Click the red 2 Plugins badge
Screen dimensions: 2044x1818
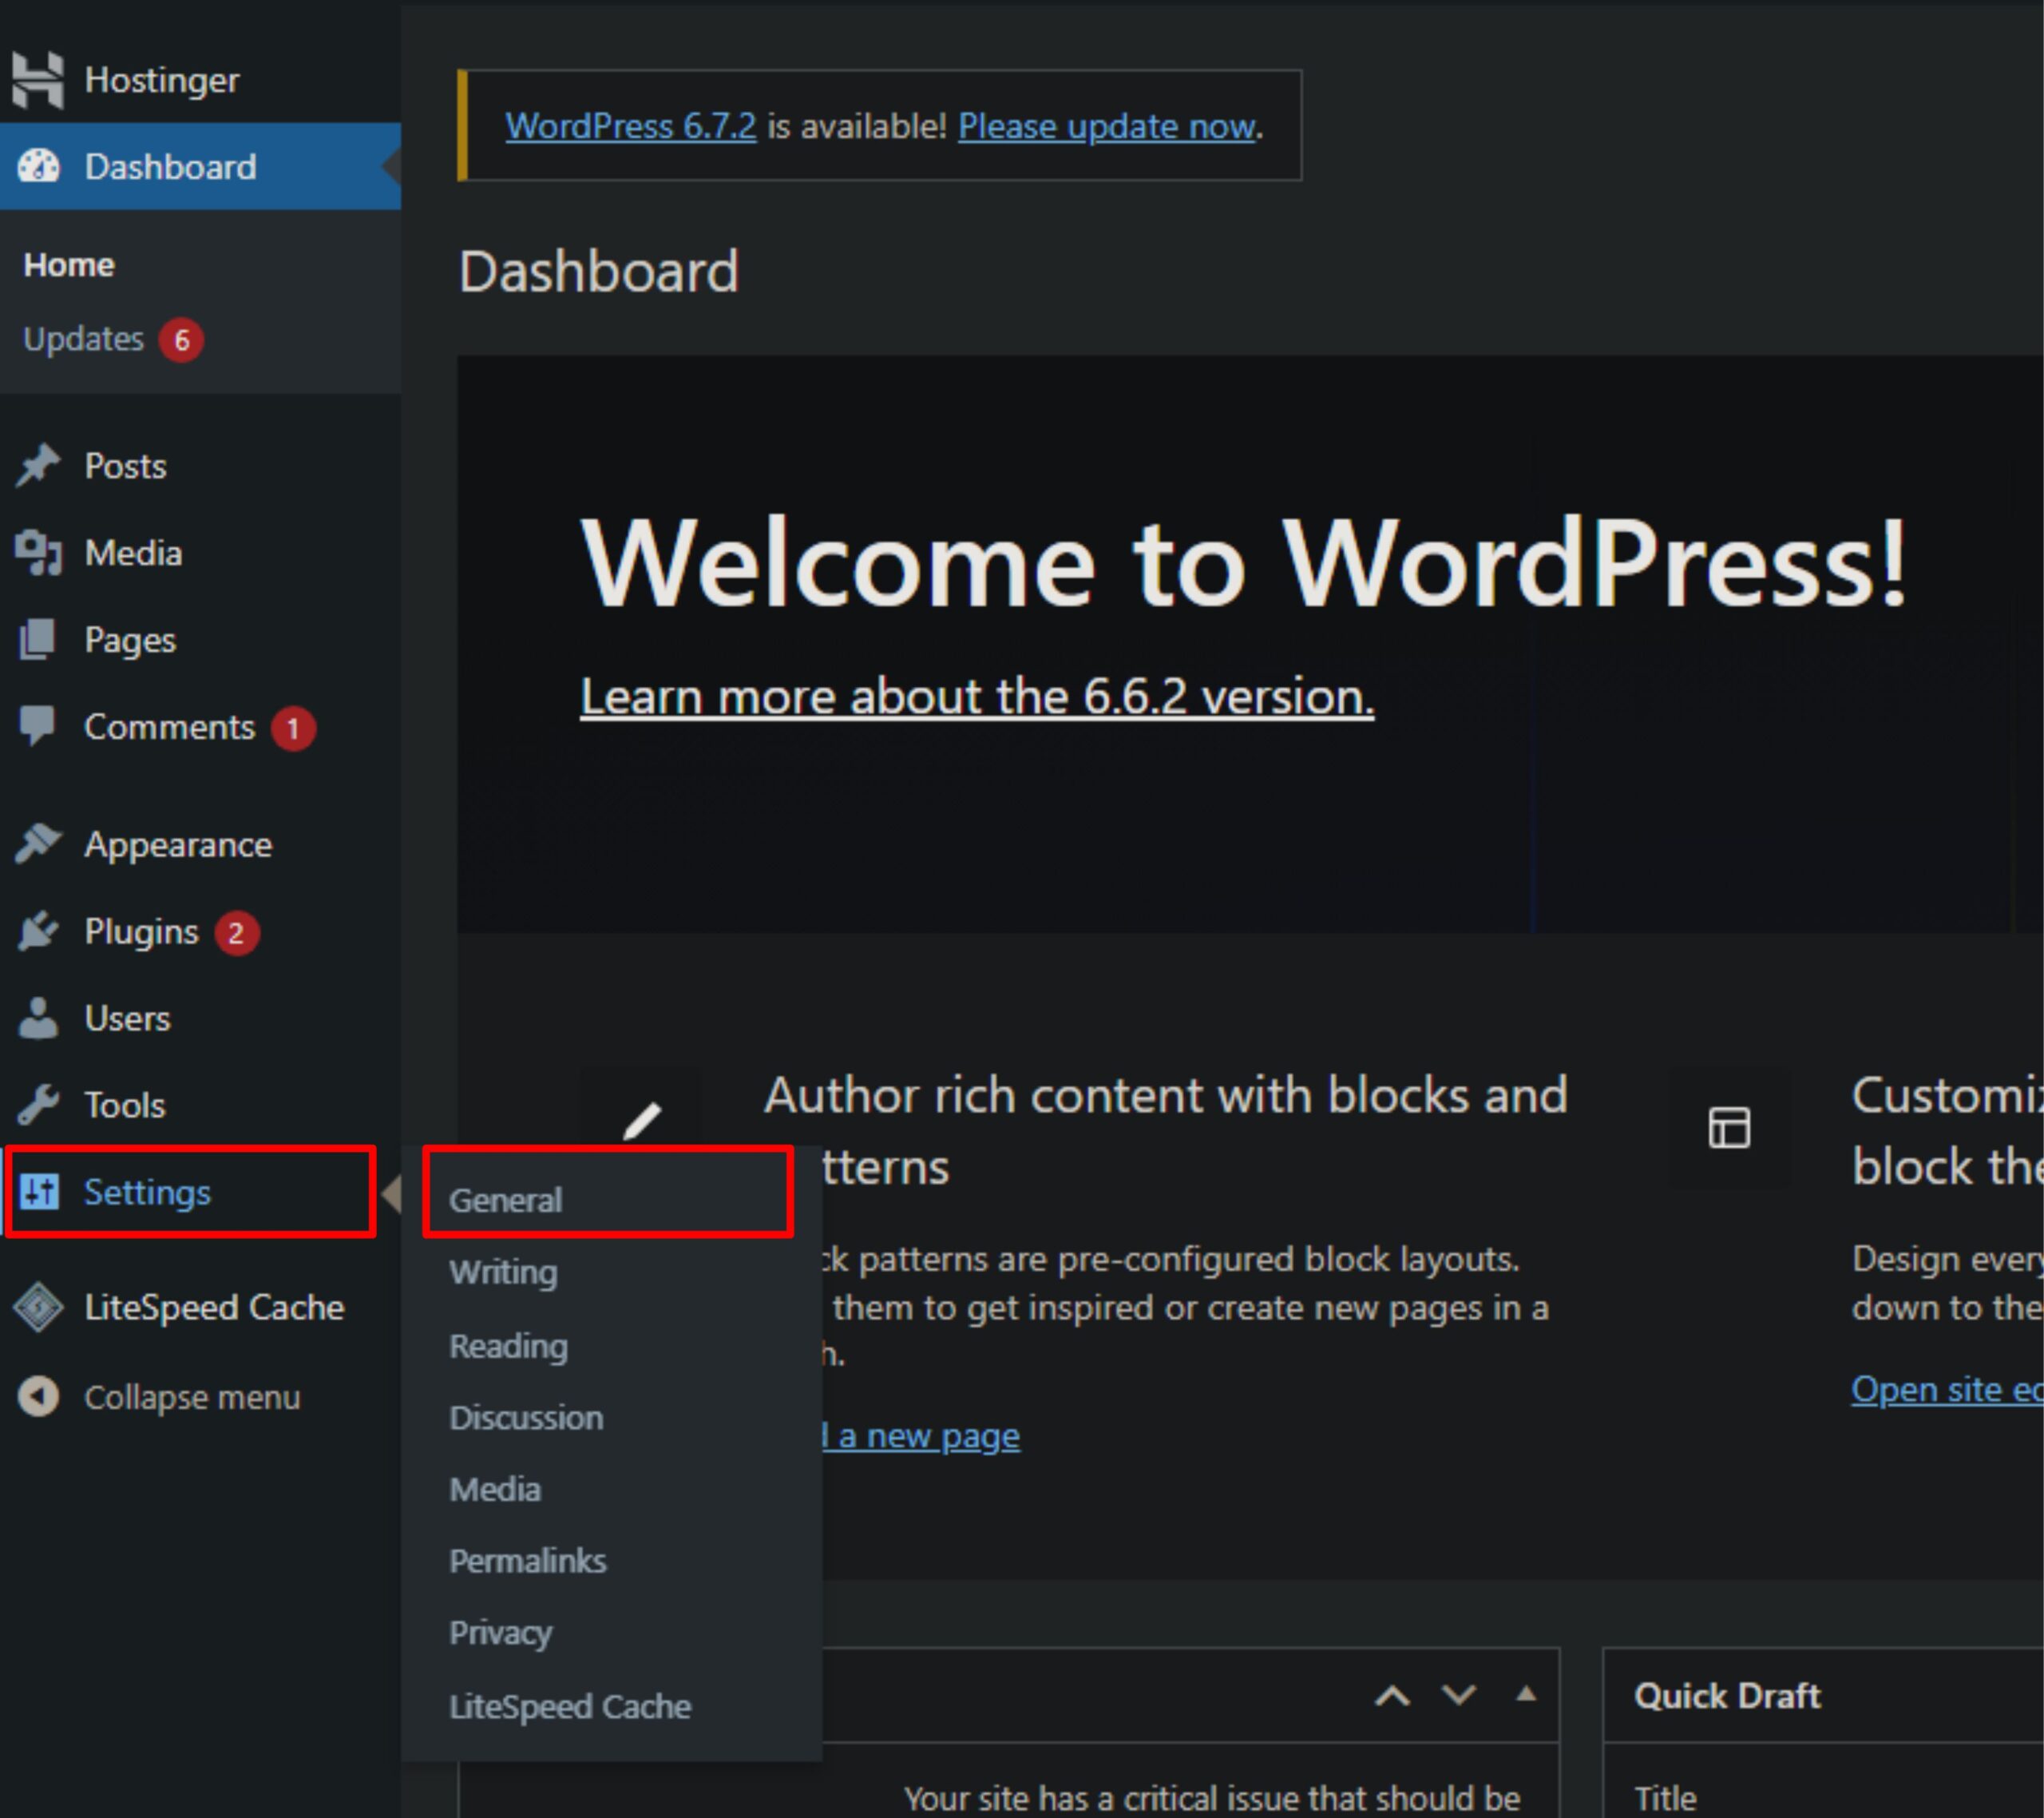pos(236,934)
